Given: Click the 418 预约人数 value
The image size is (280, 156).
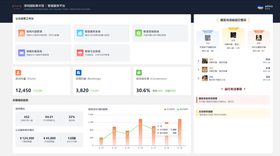Looking at the screenshot, I should (268, 68).
